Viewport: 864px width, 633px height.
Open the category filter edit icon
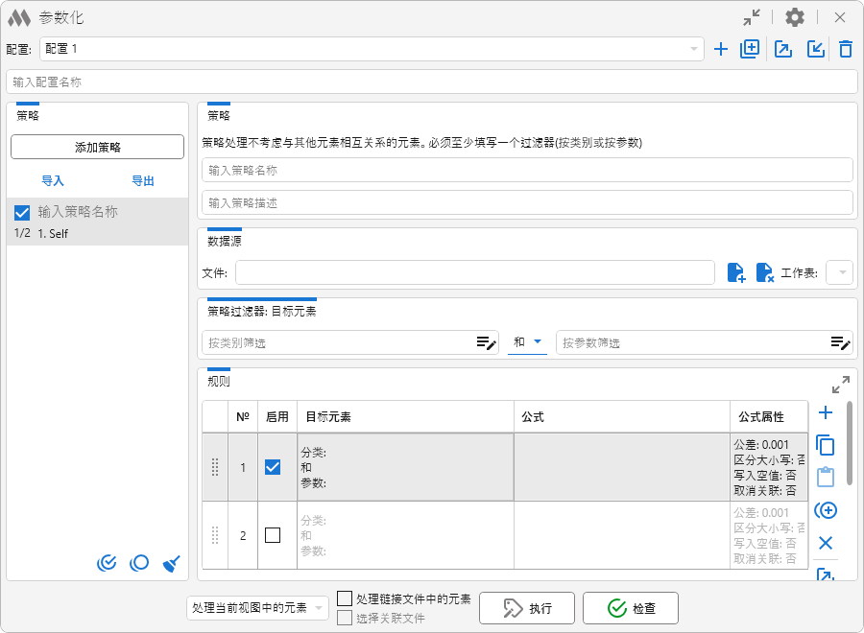(x=487, y=342)
